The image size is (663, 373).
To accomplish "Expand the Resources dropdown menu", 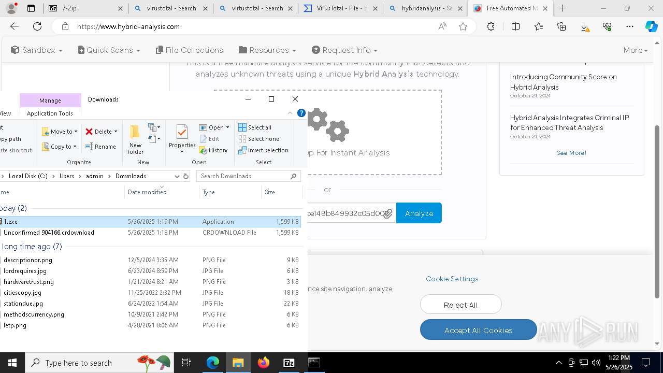I will [x=267, y=50].
